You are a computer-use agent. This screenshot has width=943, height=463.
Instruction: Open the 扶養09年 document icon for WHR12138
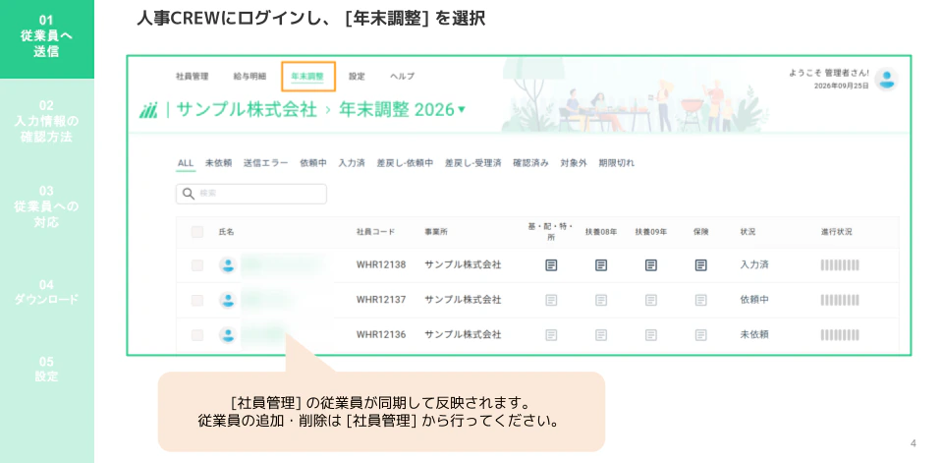coord(650,264)
